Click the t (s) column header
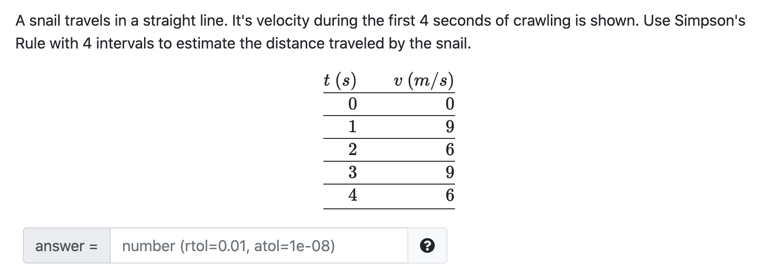The width and height of the screenshot is (767, 274). [340, 81]
